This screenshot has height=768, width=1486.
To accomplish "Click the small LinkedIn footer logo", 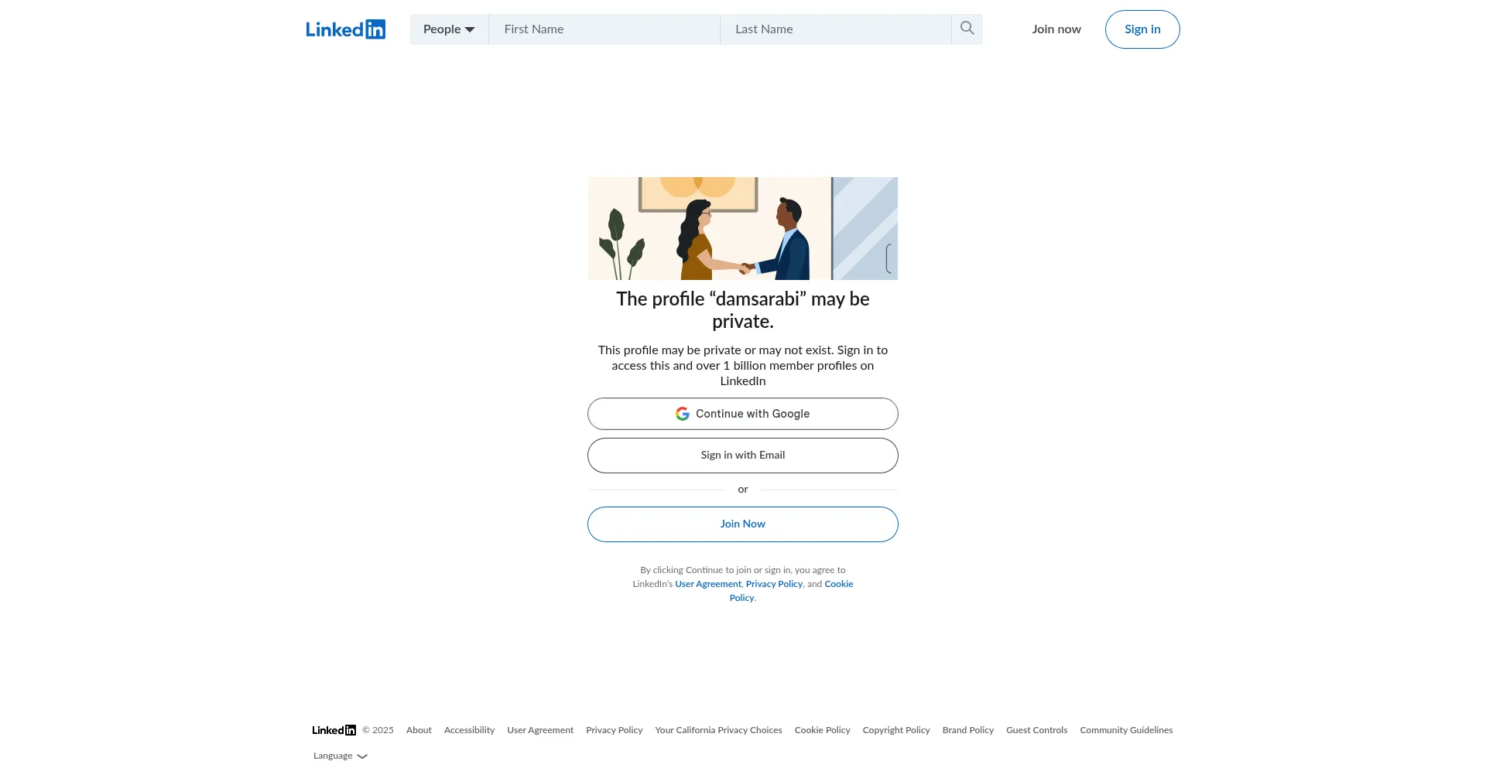I will [334, 730].
